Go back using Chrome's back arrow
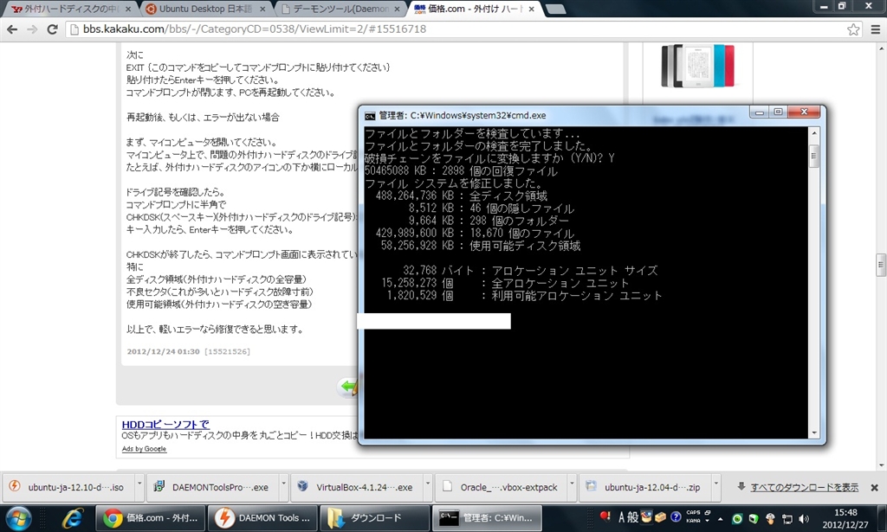This screenshot has width=887, height=532. [12, 29]
